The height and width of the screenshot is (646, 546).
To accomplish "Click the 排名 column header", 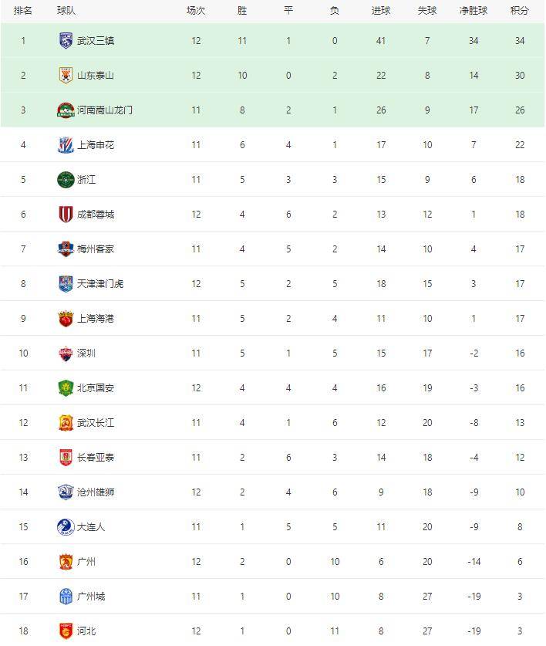I will tap(23, 11).
